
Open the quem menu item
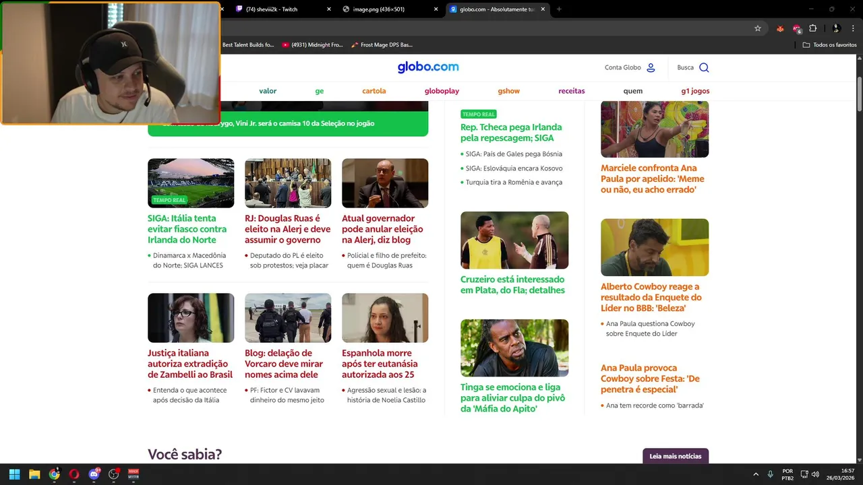[633, 91]
